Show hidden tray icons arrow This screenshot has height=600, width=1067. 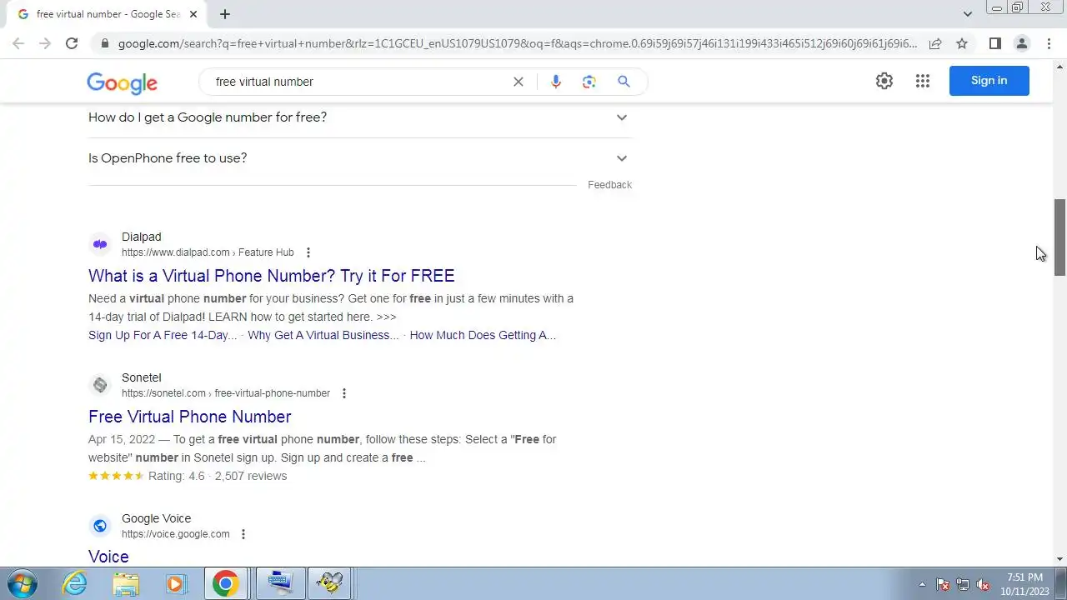coord(922,584)
